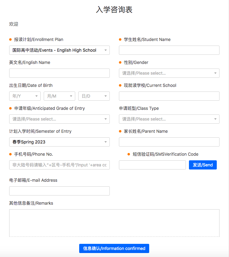Click the 家长姓名/Parent Name label
229x257 pixels.
146,131
